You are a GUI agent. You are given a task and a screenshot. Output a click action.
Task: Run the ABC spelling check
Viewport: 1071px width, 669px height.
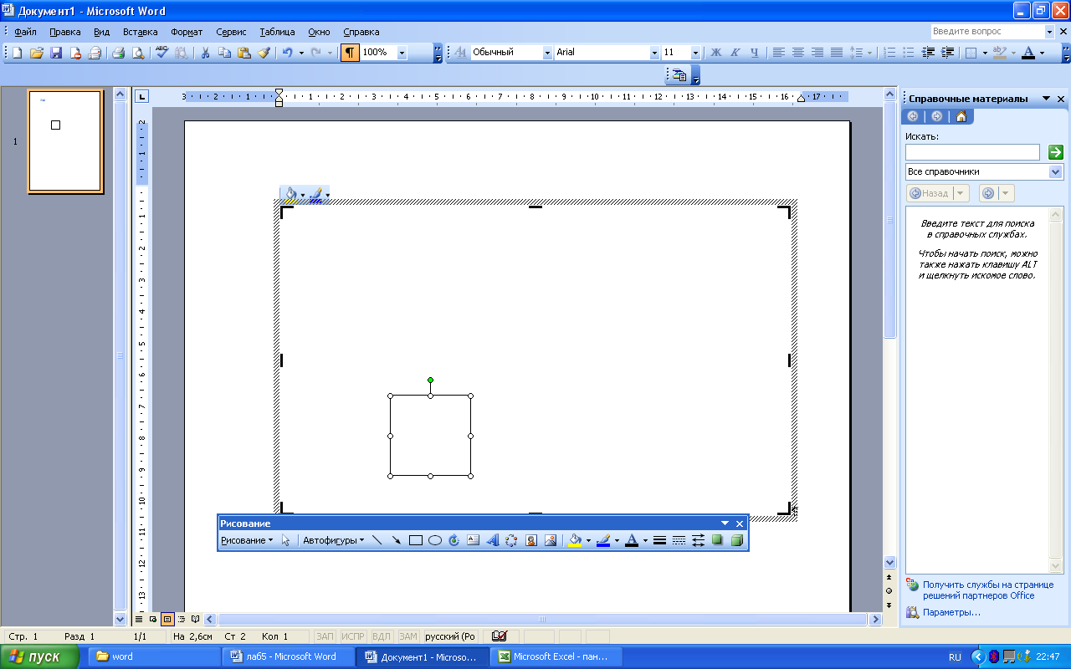[x=161, y=53]
